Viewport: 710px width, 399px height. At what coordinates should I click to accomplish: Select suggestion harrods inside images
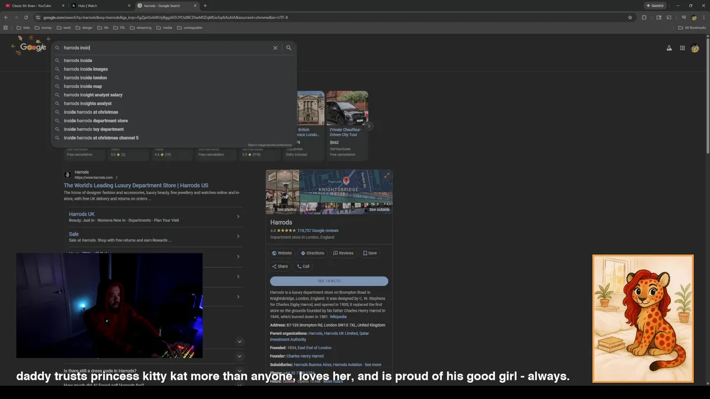tap(174, 69)
